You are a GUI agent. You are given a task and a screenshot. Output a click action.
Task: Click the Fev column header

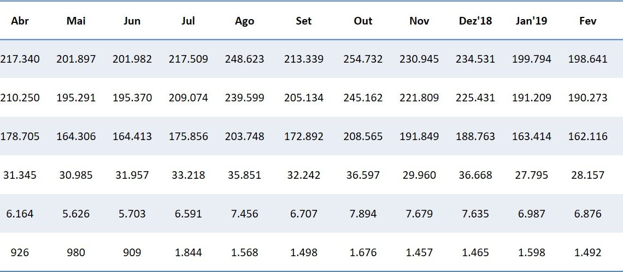pos(587,21)
